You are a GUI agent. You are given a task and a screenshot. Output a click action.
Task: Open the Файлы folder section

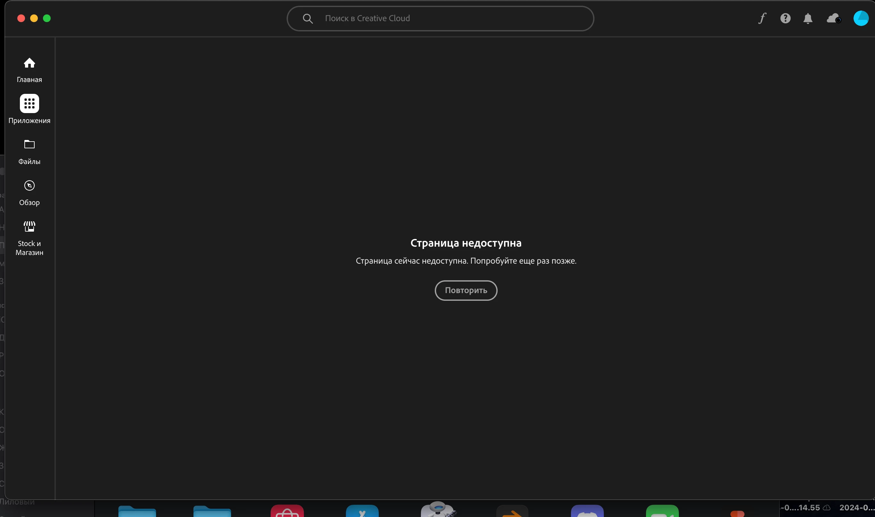click(x=29, y=144)
